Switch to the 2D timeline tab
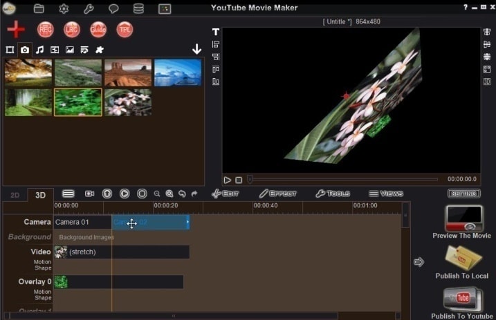 click(15, 195)
